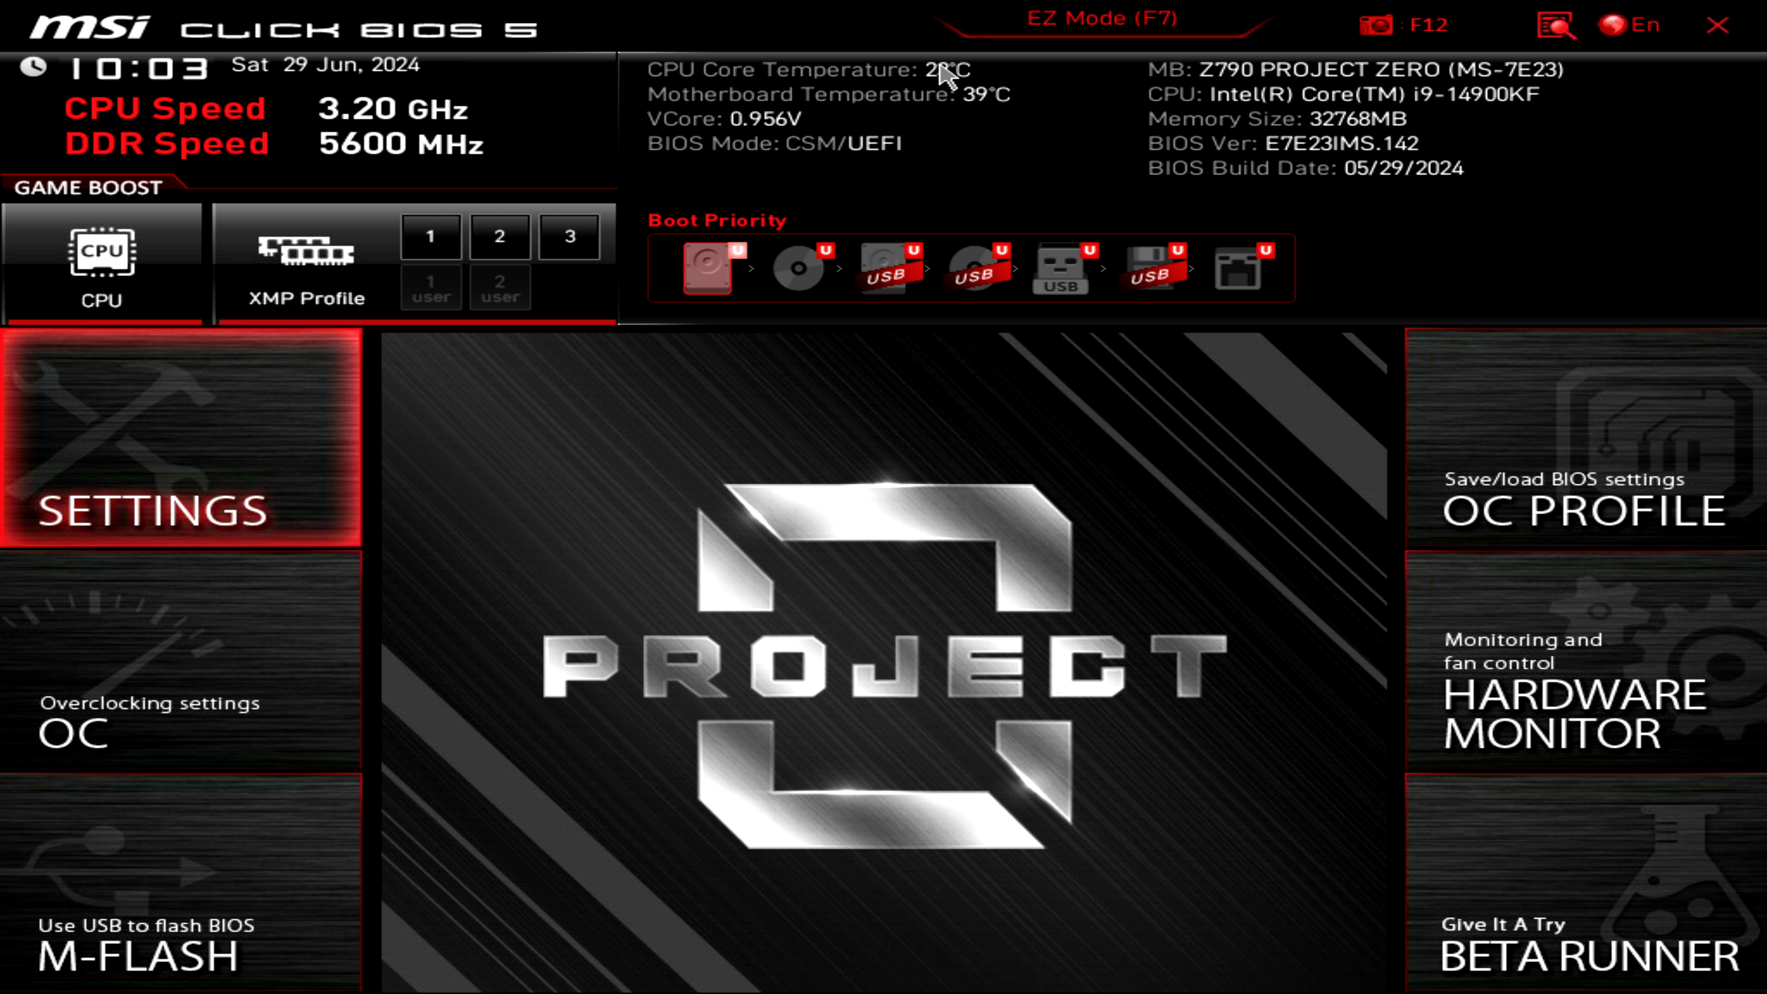Select the network boot device icon
Screen dimensions: 1767x994
point(1237,268)
